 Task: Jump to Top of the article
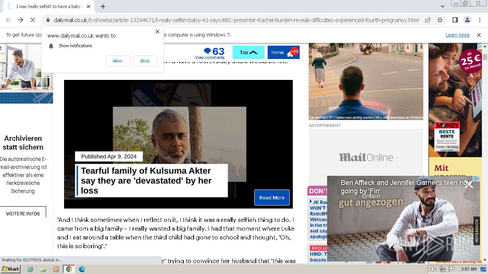point(249,53)
